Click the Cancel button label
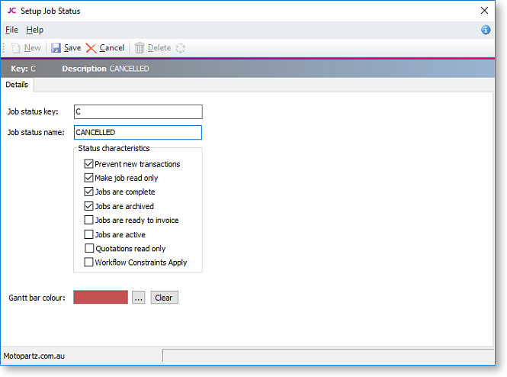 [x=111, y=48]
